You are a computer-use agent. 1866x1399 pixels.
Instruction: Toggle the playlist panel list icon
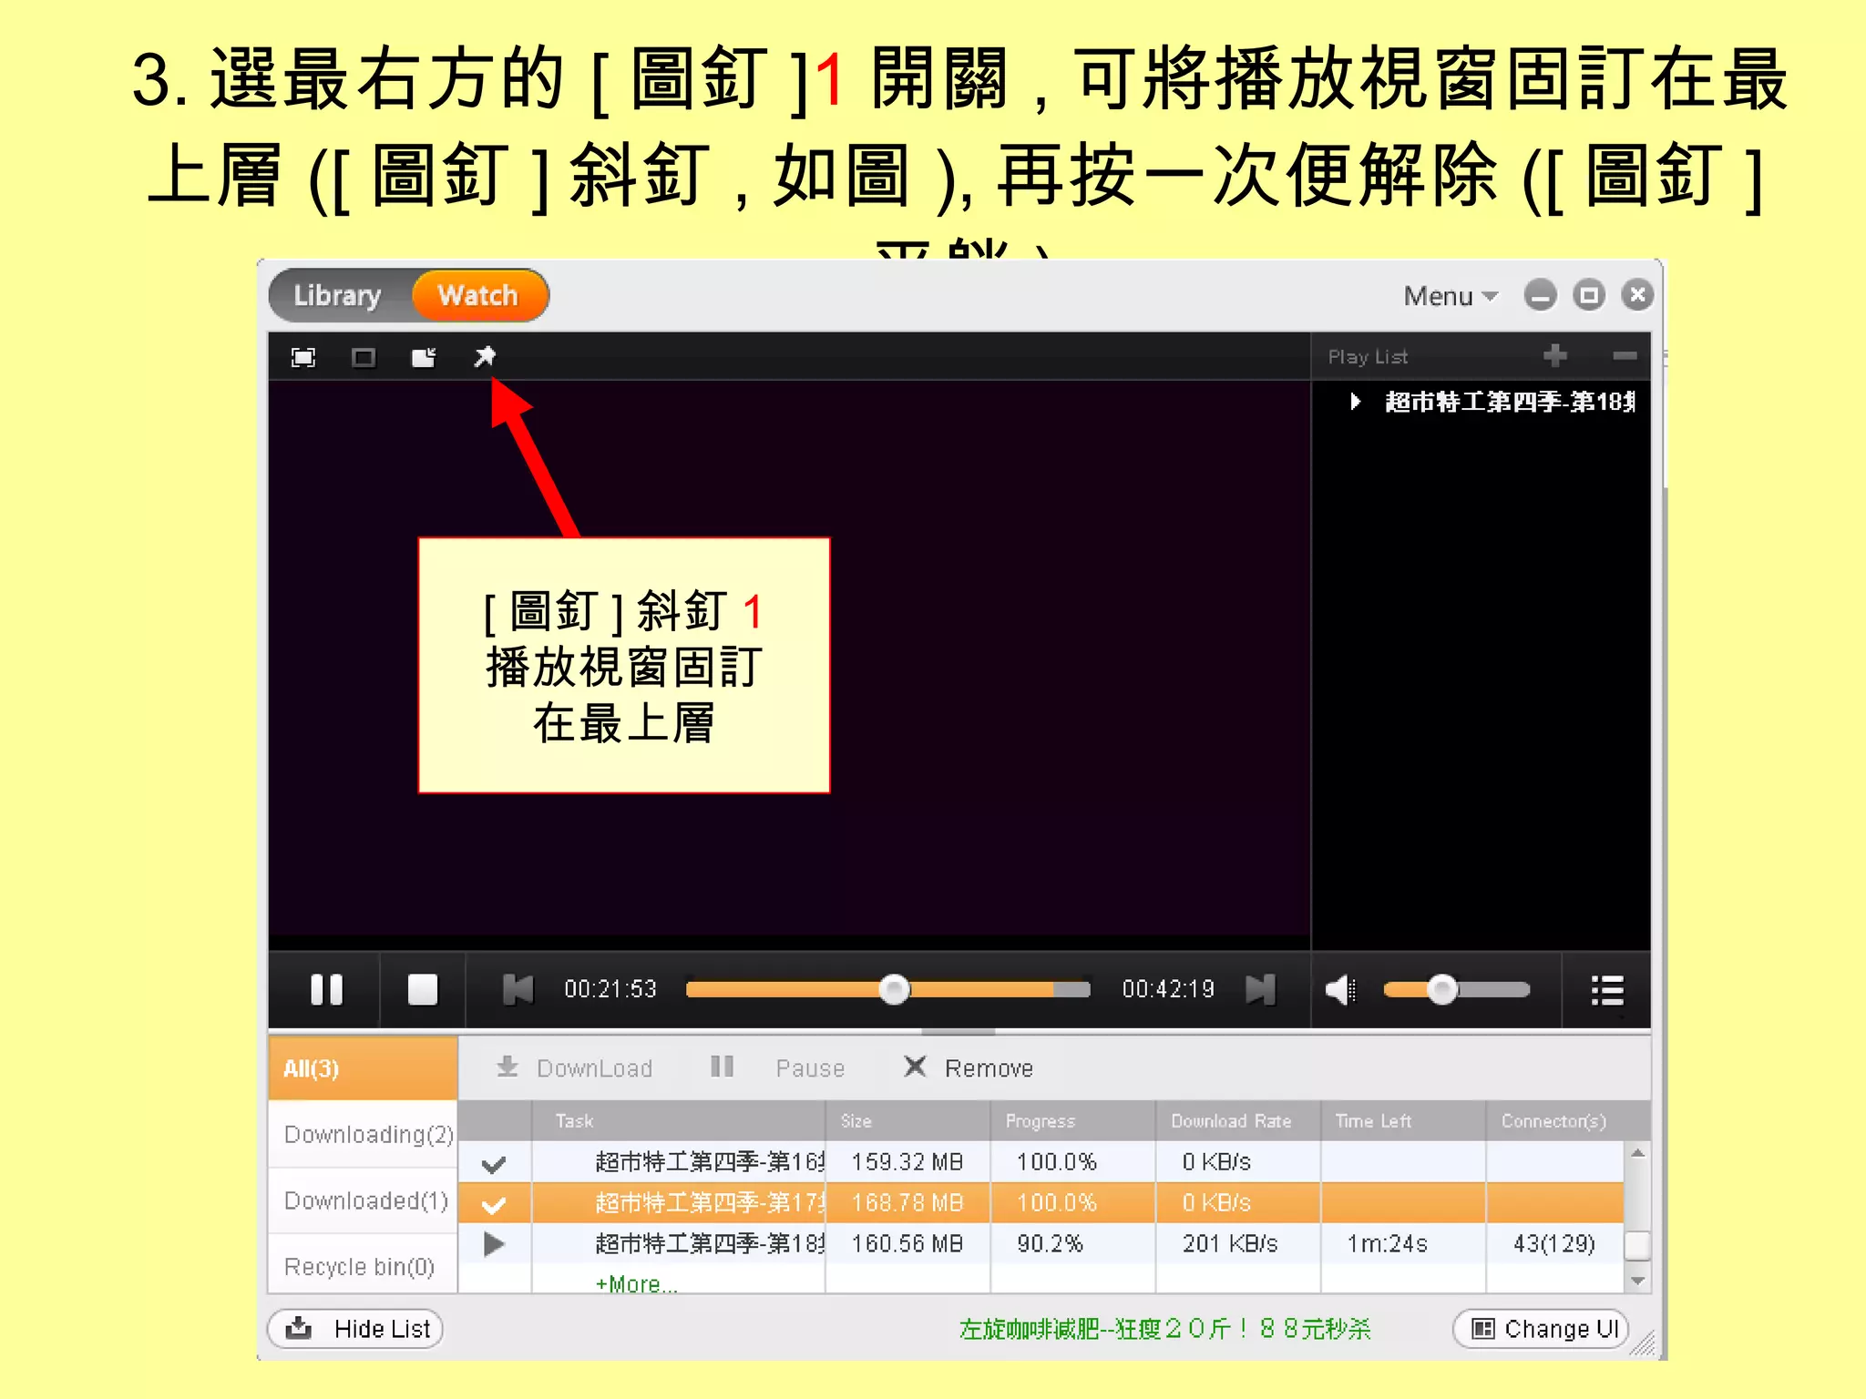coord(1607,990)
